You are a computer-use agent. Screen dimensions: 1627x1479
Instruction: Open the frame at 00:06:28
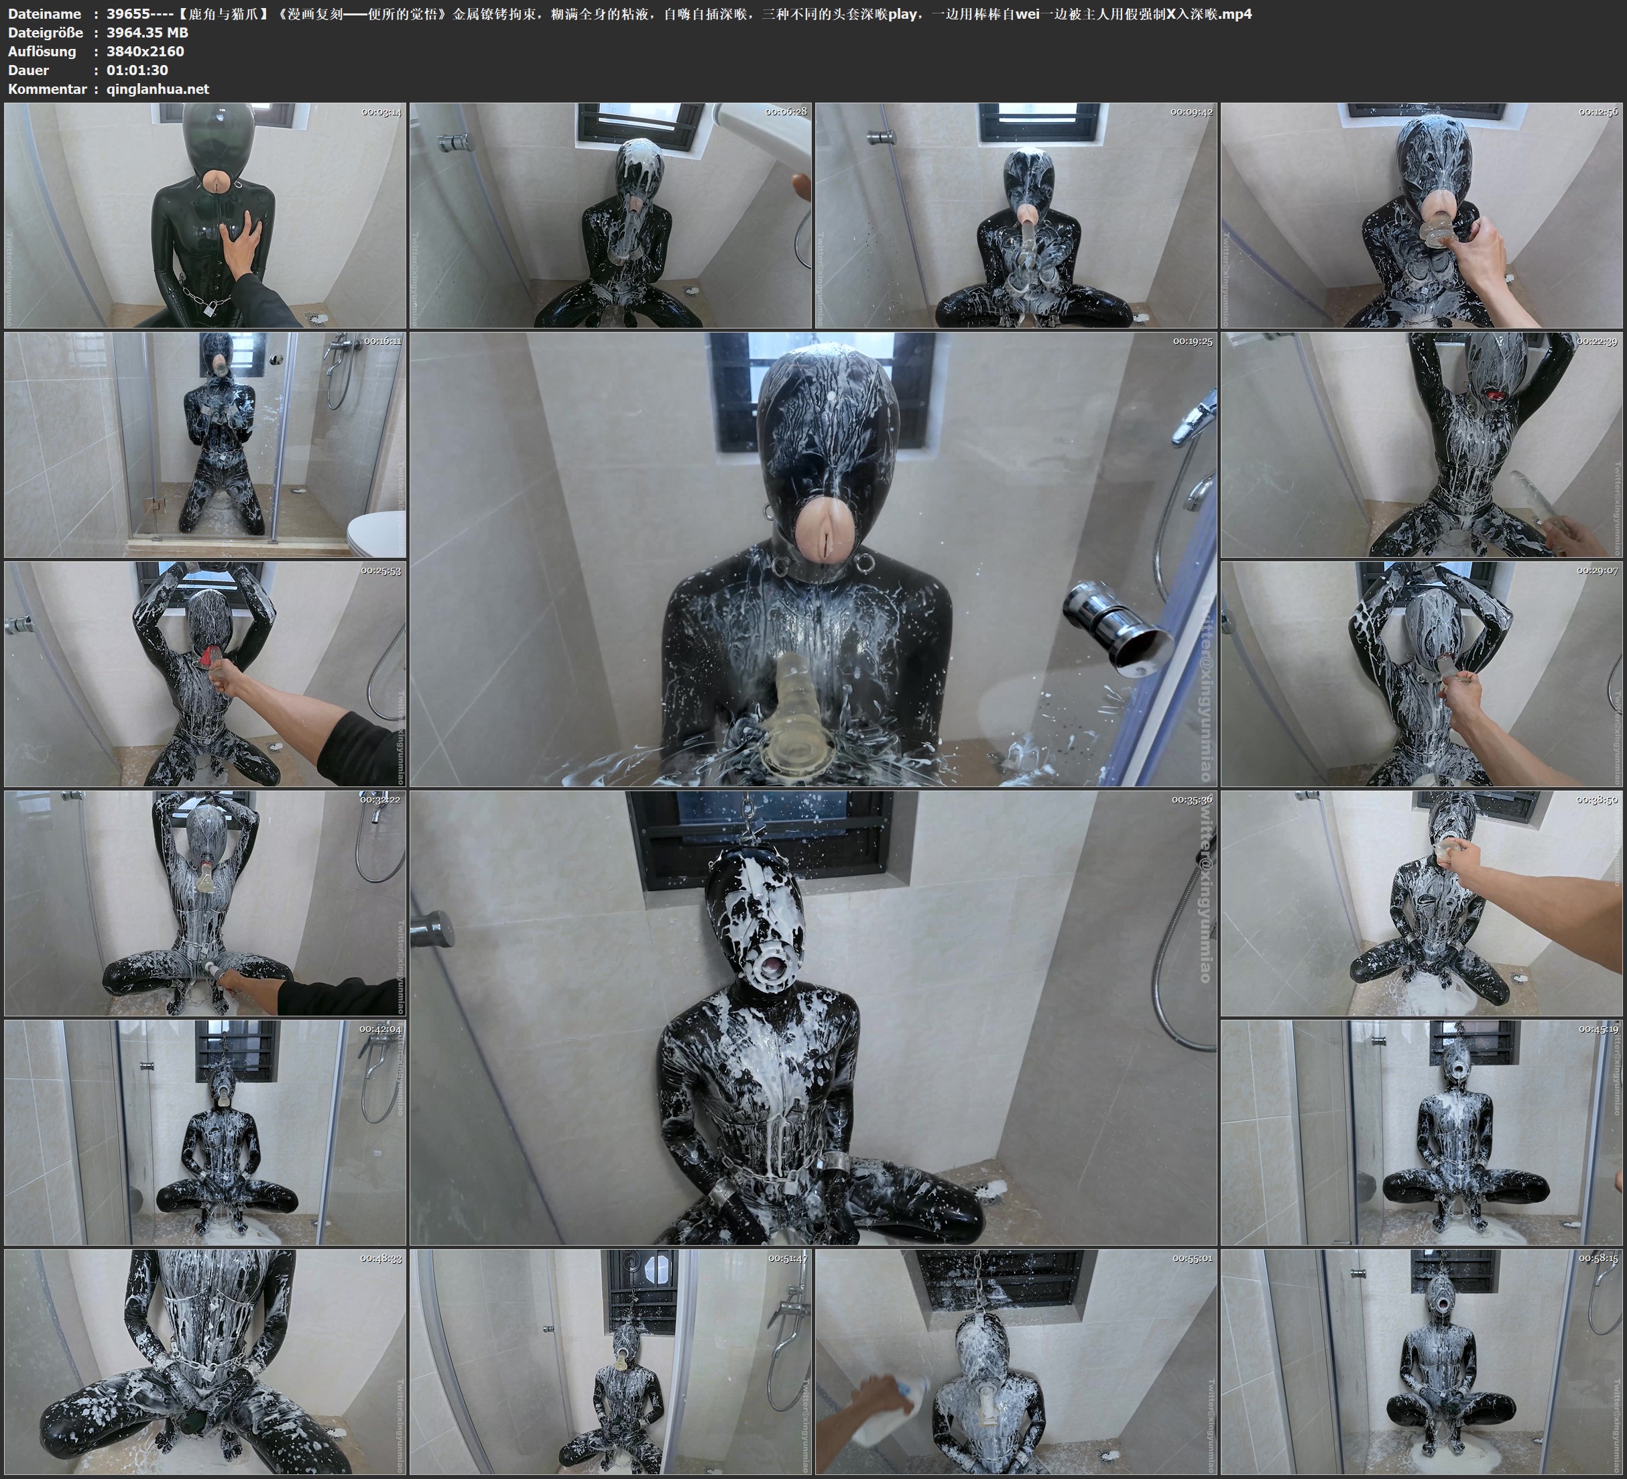tap(611, 215)
